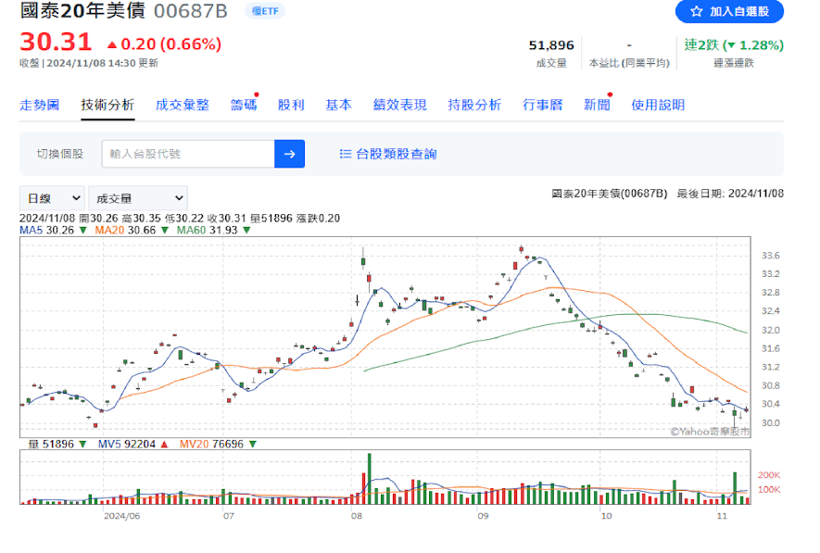This screenshot has width=820, height=553.
Task: Click the 本益比 (同業平均) label
Action: click(x=629, y=63)
